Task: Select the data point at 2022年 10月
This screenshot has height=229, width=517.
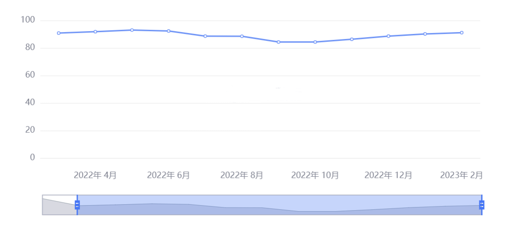Action: click(315, 42)
